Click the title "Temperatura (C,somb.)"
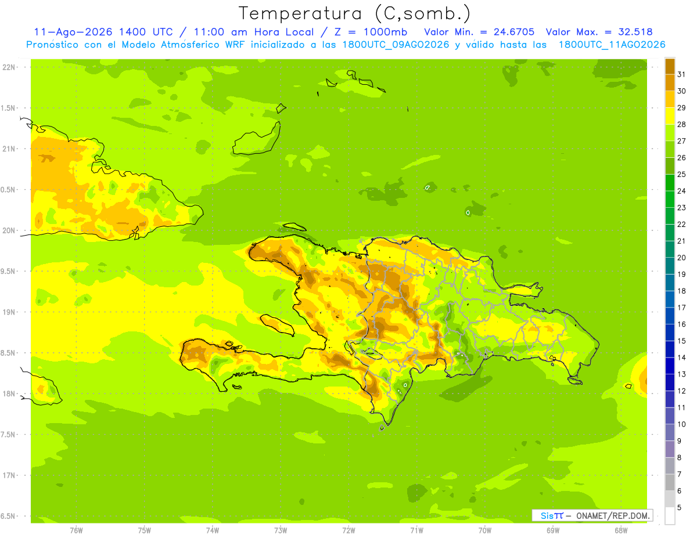Viewport: 697px width, 538px height. coord(354,14)
